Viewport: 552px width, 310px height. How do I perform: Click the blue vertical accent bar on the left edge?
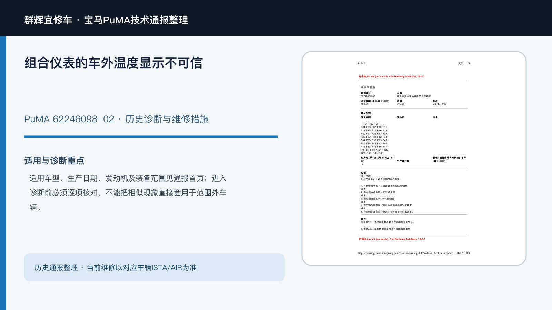(3, 173)
